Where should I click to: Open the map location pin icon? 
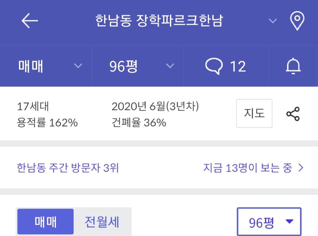[x=297, y=21]
